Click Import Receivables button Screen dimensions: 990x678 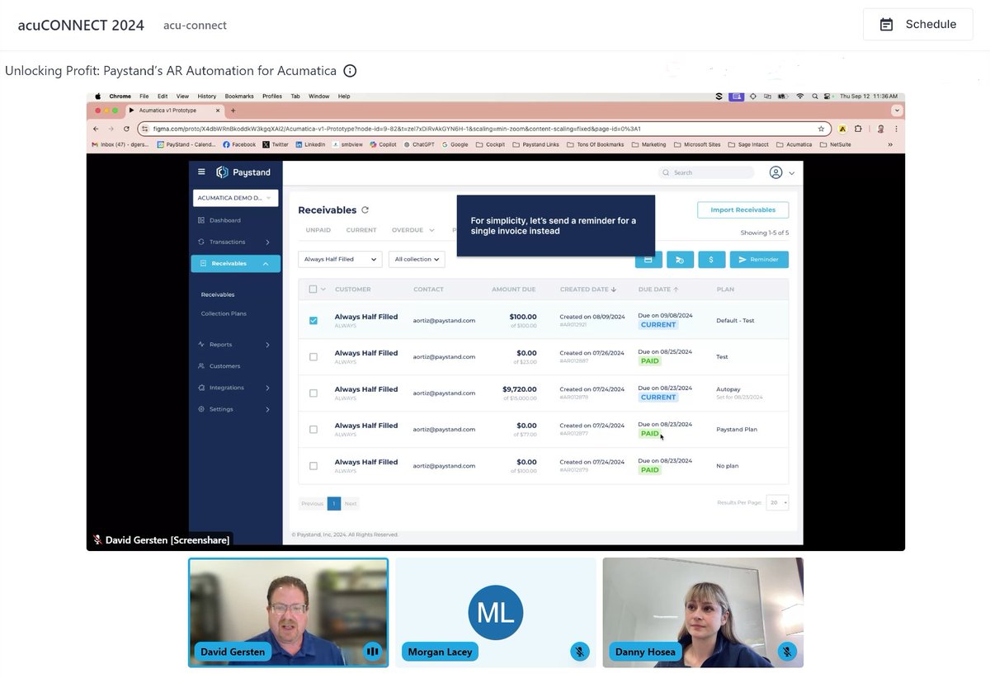click(742, 210)
